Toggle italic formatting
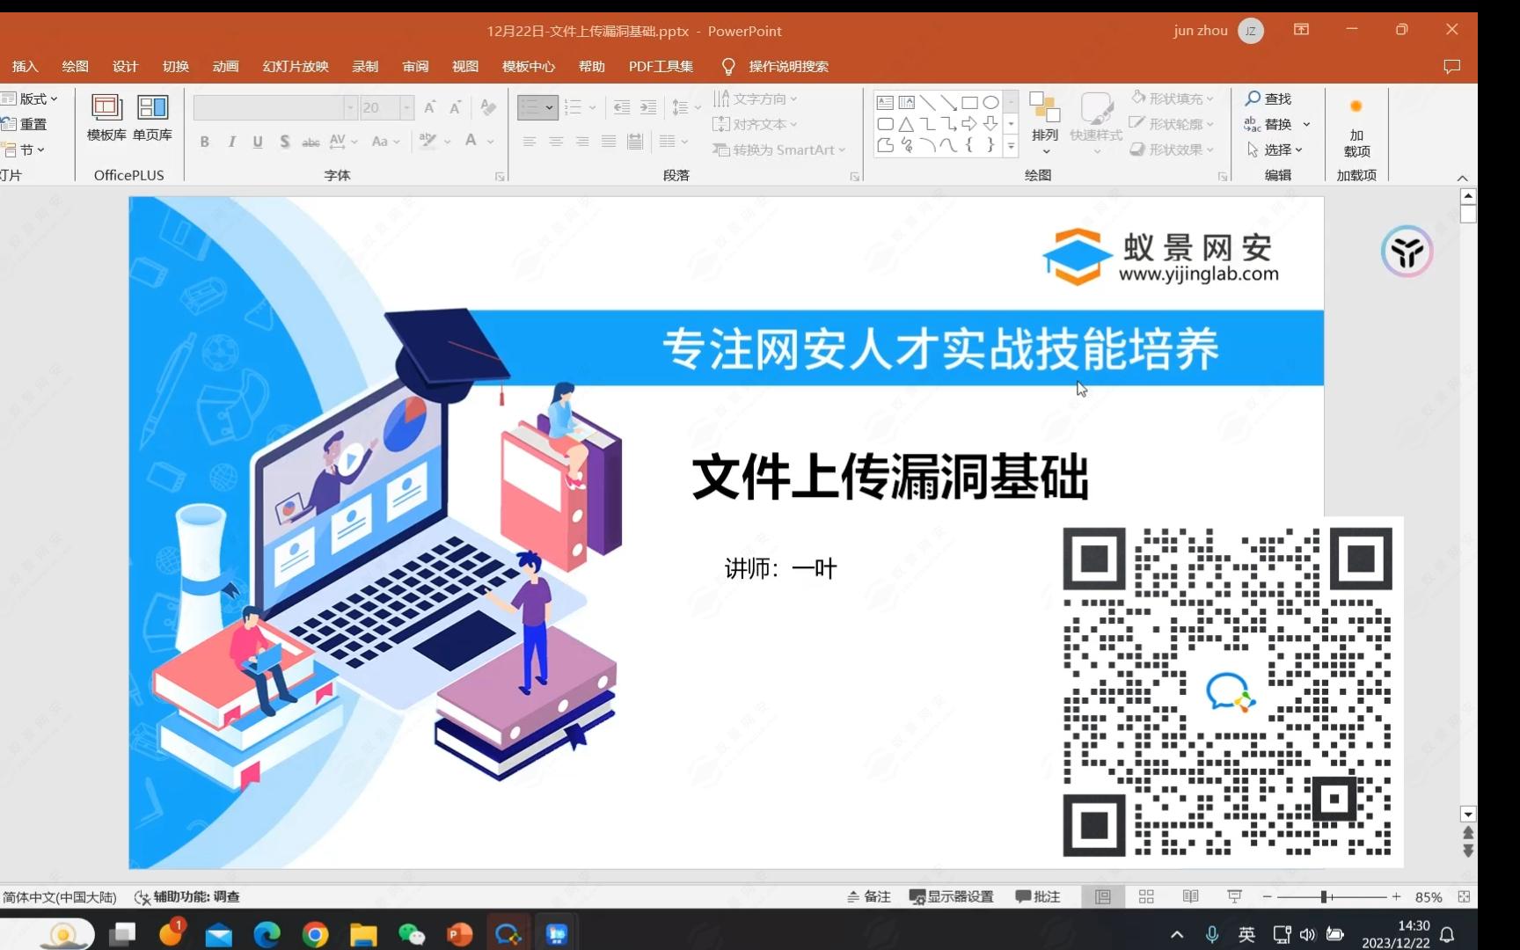This screenshot has height=950, width=1520. [x=231, y=142]
